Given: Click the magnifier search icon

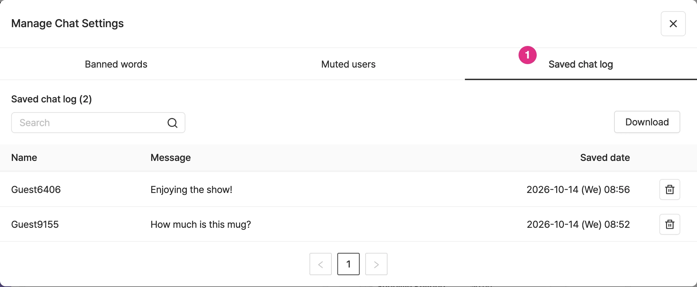Looking at the screenshot, I should click(173, 123).
